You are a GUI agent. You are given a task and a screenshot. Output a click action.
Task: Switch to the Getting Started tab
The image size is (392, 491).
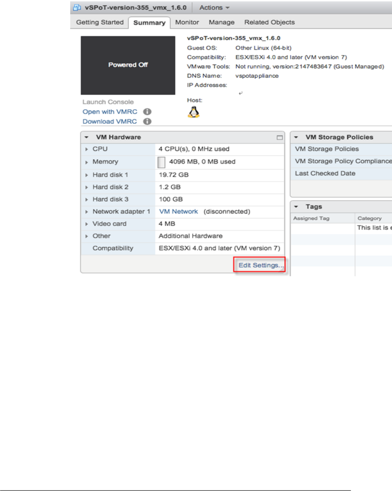pos(100,22)
